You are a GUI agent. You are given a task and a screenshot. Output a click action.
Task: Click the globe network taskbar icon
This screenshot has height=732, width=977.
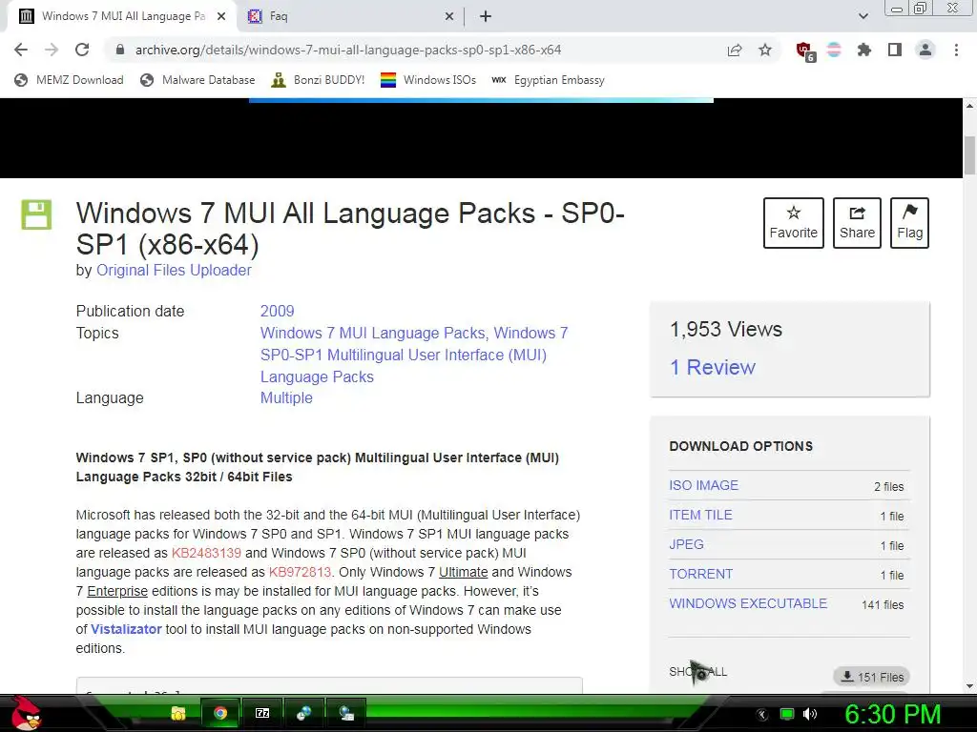[x=304, y=713]
